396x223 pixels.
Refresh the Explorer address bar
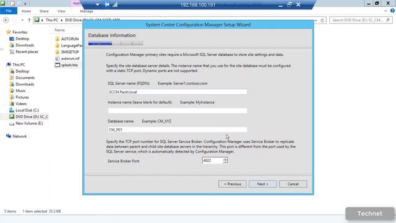(x=322, y=20)
